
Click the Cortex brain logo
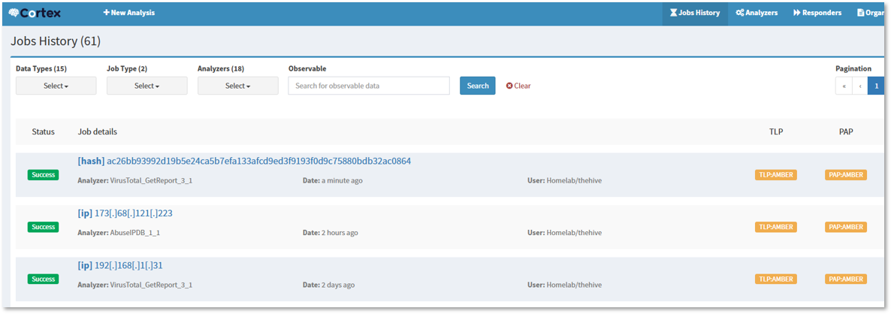pos(16,13)
